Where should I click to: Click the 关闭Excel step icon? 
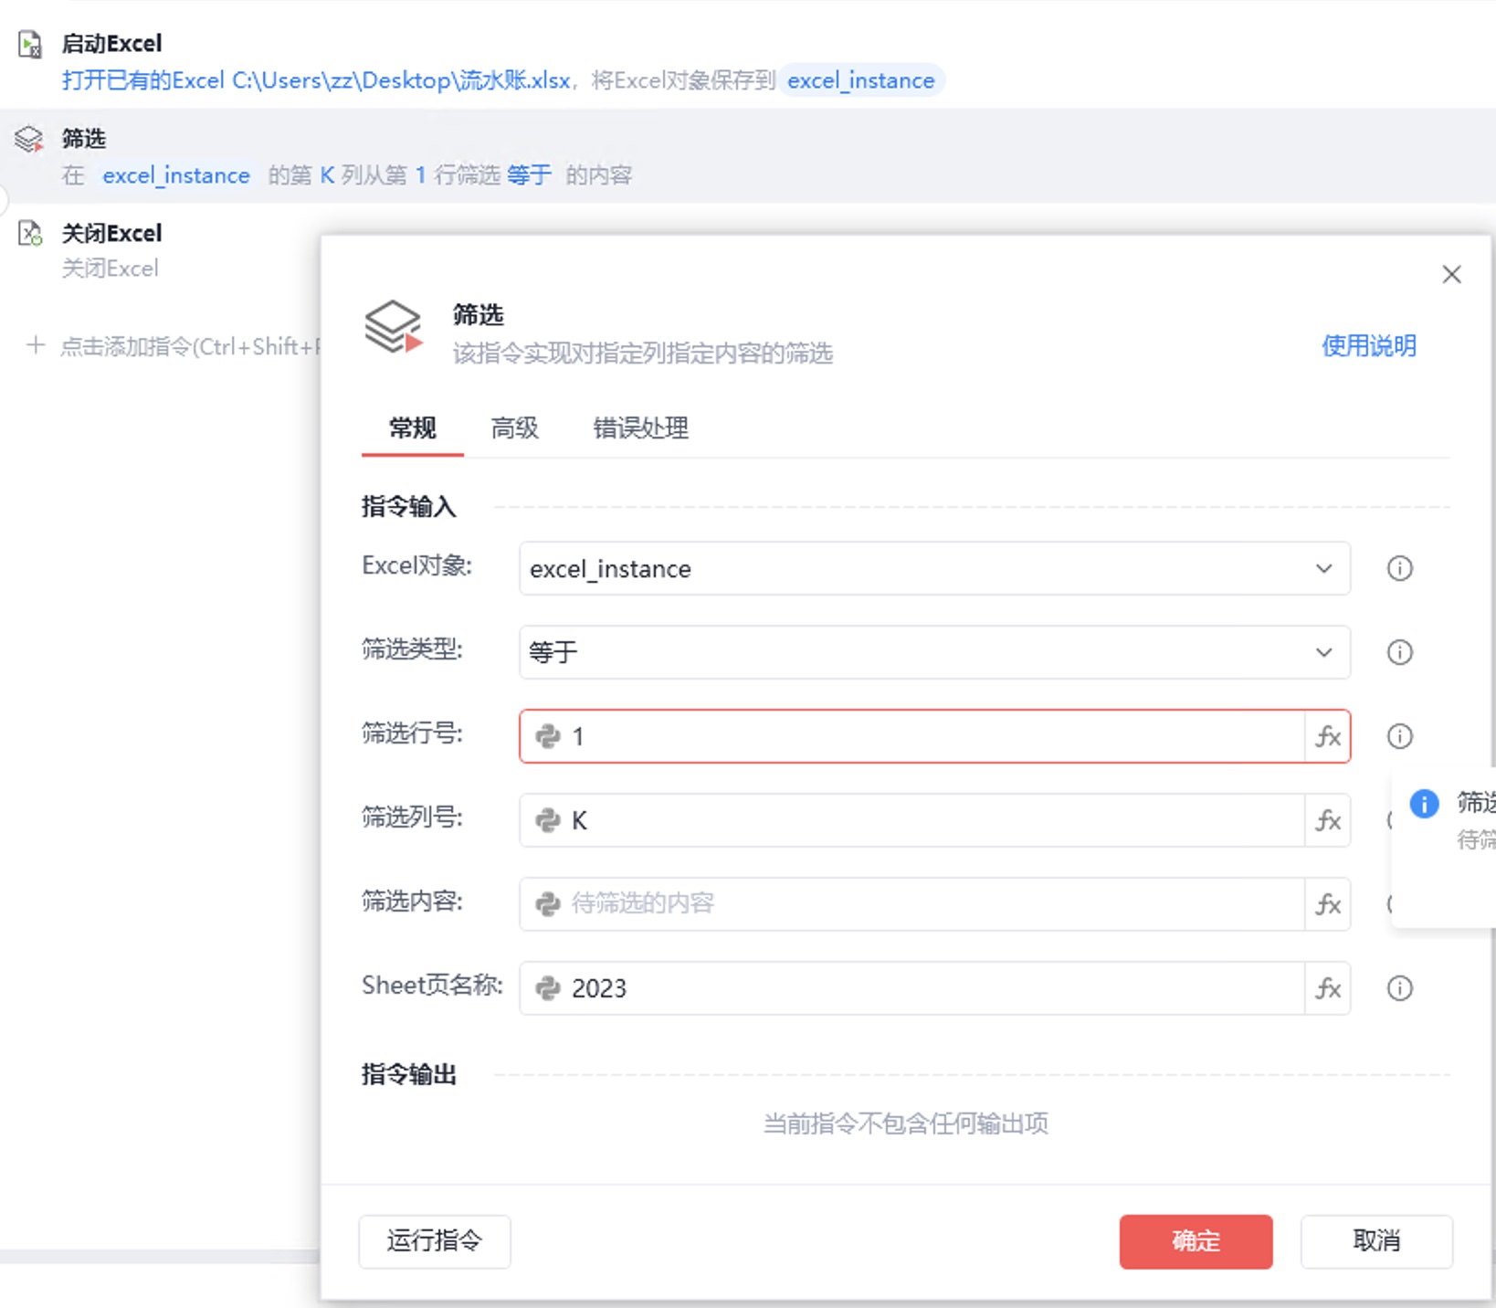[x=30, y=234]
